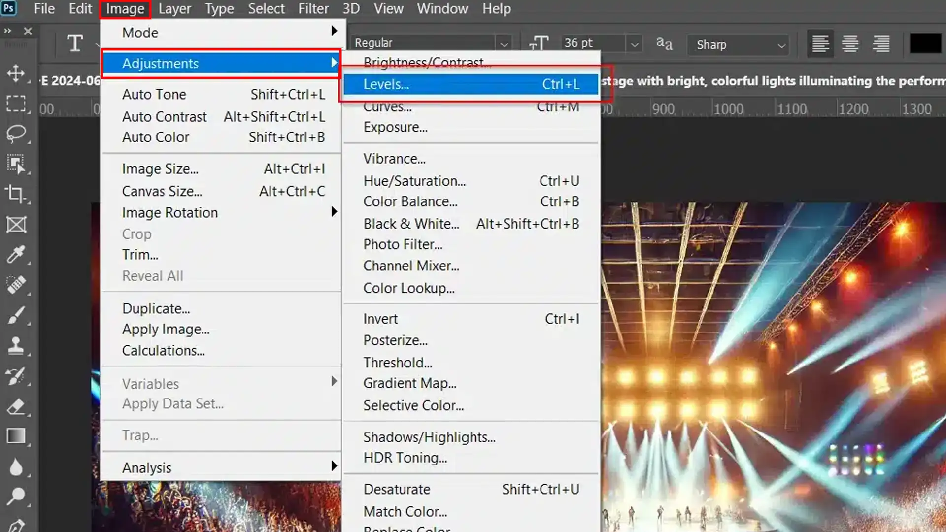946x532 pixels.
Task: Open the View menu
Action: 388,9
